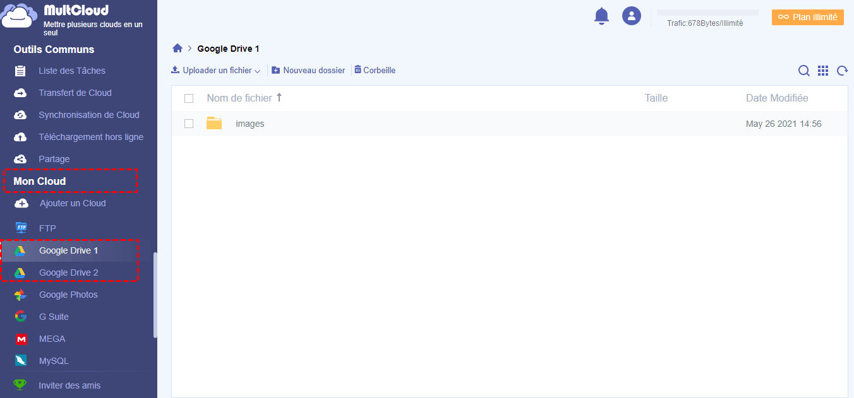Open Synchronisation de Cloud
854x398 pixels.
click(x=89, y=115)
